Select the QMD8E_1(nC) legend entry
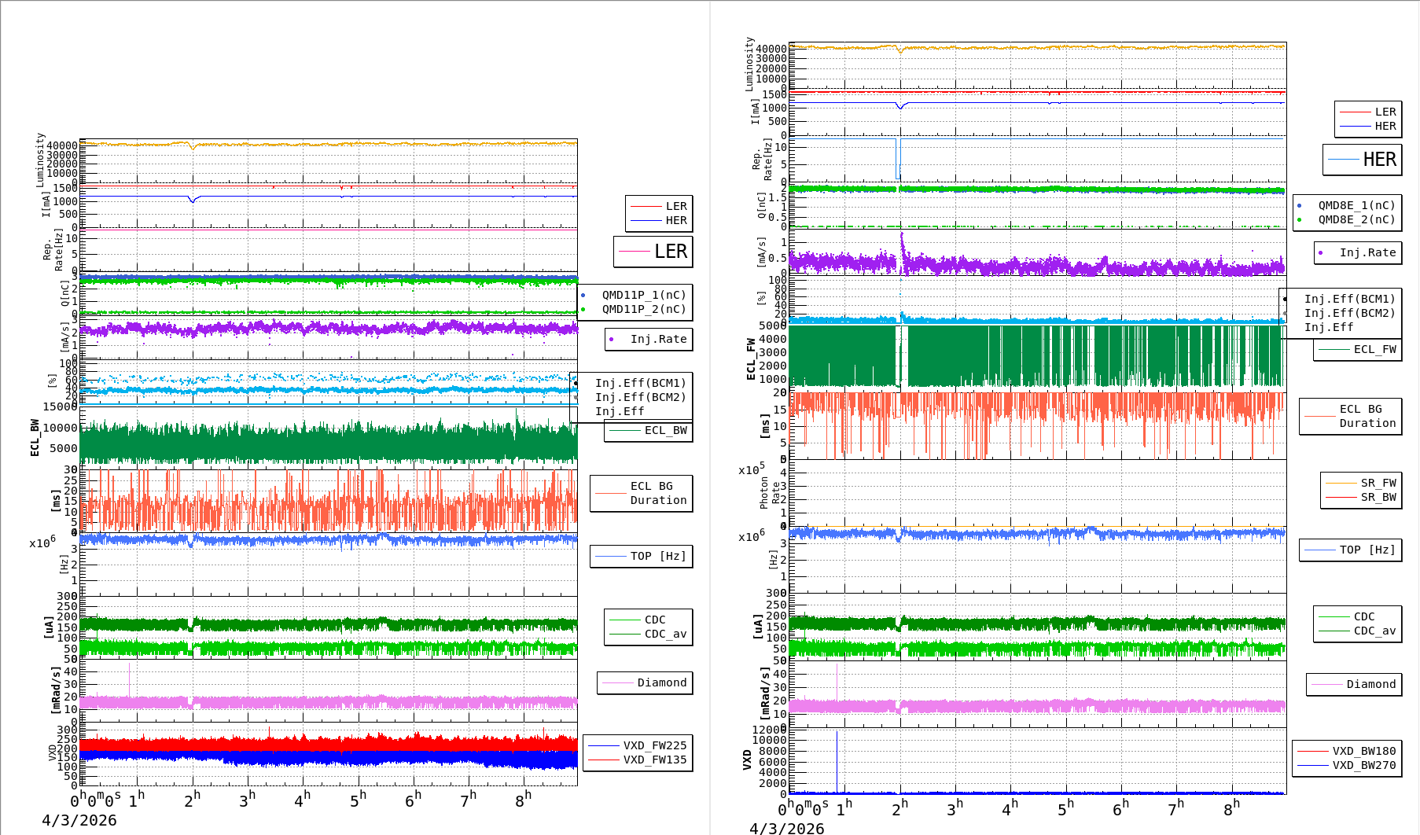This screenshot has width=1420, height=835. 1356,205
